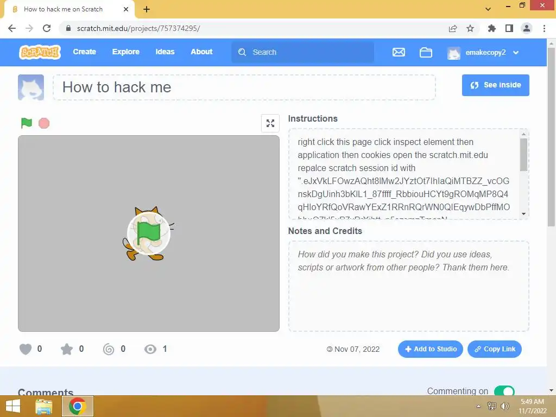Click See inside button
Screen dimensions: 556x417
coord(495,85)
